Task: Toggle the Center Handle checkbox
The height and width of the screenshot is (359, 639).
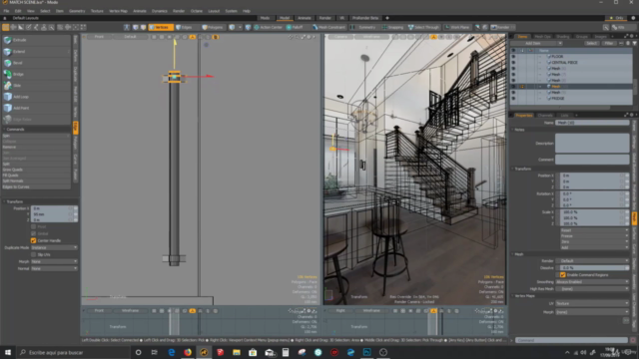Action: tap(33, 240)
